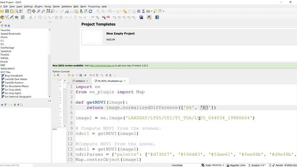Select Esri National Geographic tile layer
The width and height of the screenshot is (297, 167).
click(18, 96)
